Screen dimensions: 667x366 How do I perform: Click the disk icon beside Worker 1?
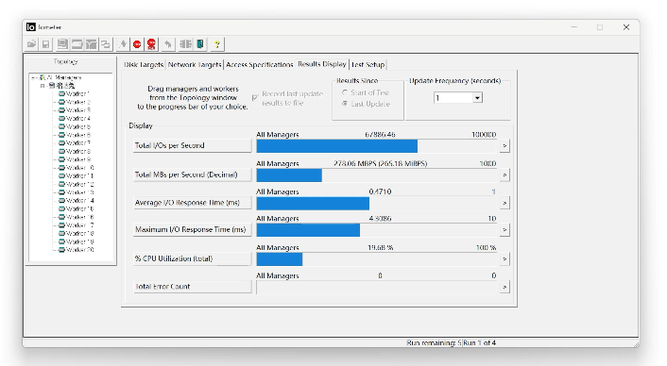coord(61,93)
